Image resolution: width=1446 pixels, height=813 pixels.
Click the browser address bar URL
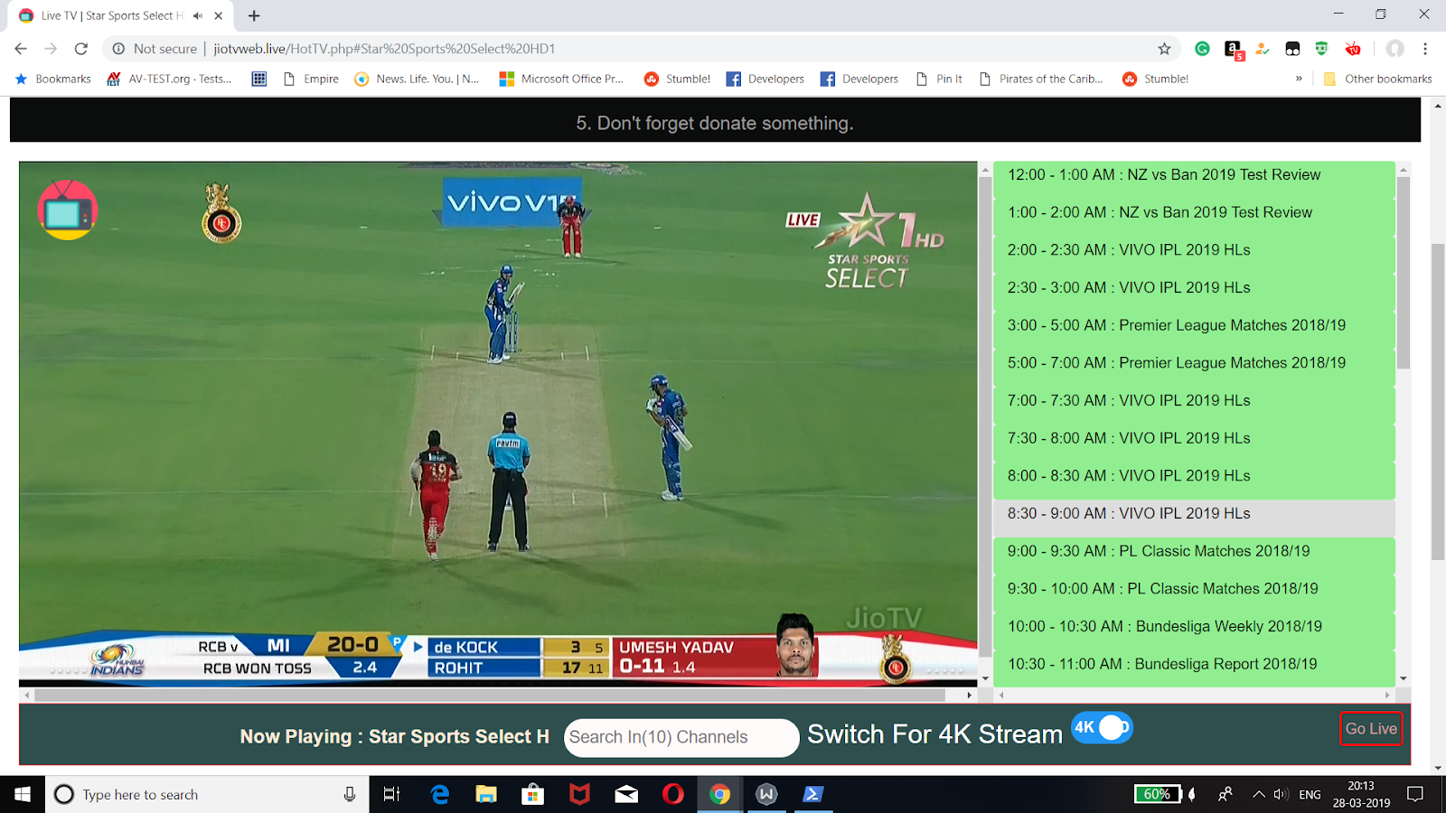(384, 49)
